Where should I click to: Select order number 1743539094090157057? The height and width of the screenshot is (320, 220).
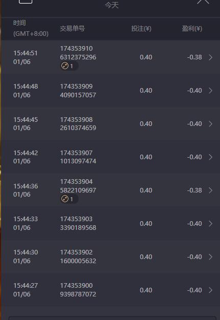coord(78,91)
